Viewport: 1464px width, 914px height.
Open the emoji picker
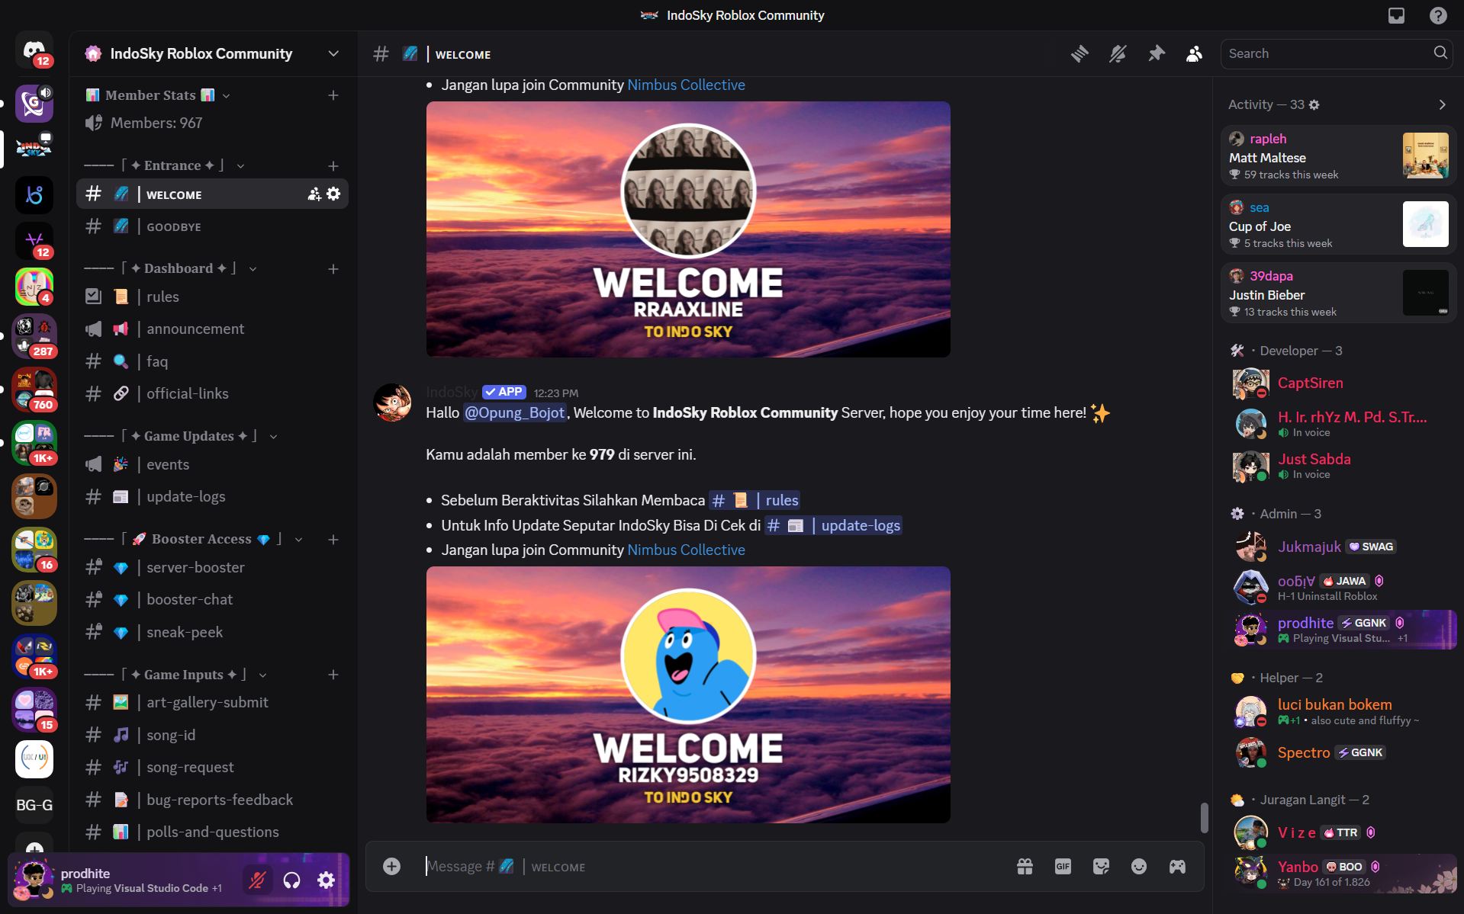coord(1139,867)
